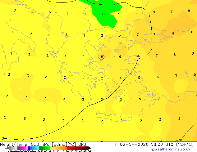Click the GFS model label

(82, 145)
